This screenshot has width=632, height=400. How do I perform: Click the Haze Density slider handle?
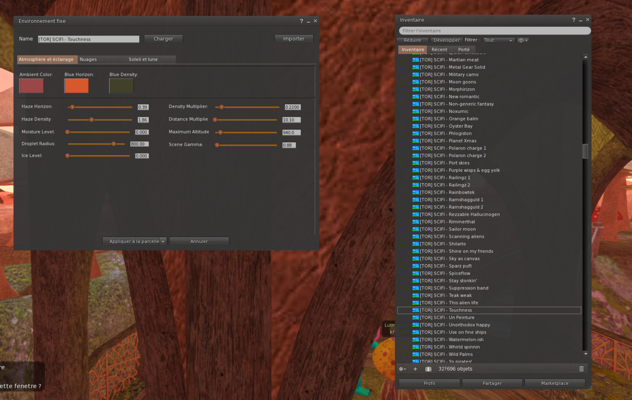tap(91, 120)
